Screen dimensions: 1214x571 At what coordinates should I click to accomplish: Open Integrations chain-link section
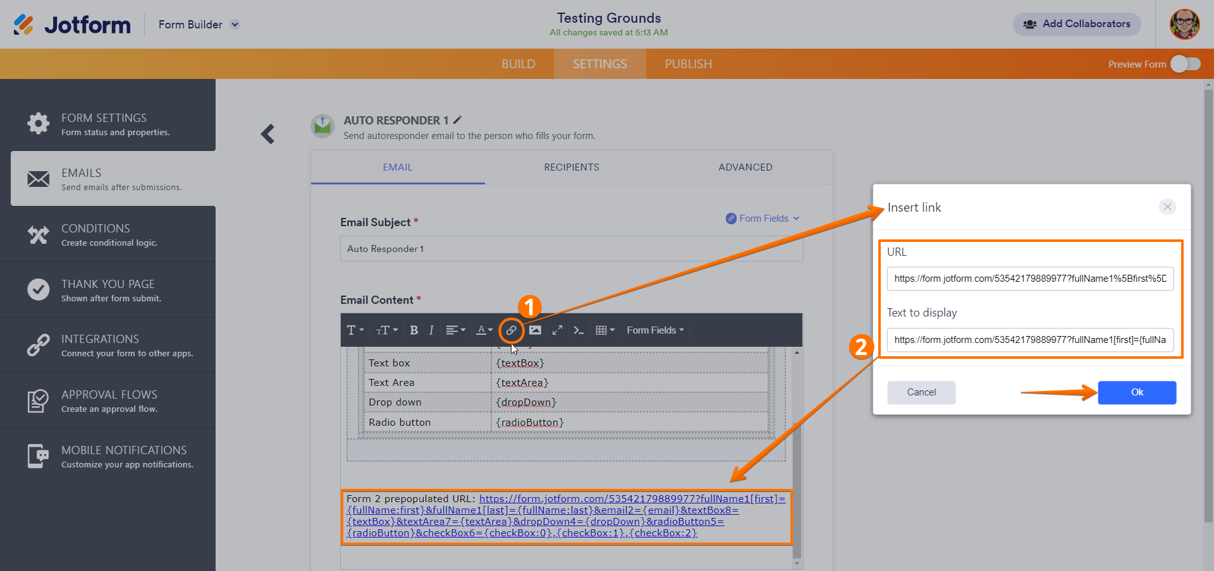click(x=107, y=345)
